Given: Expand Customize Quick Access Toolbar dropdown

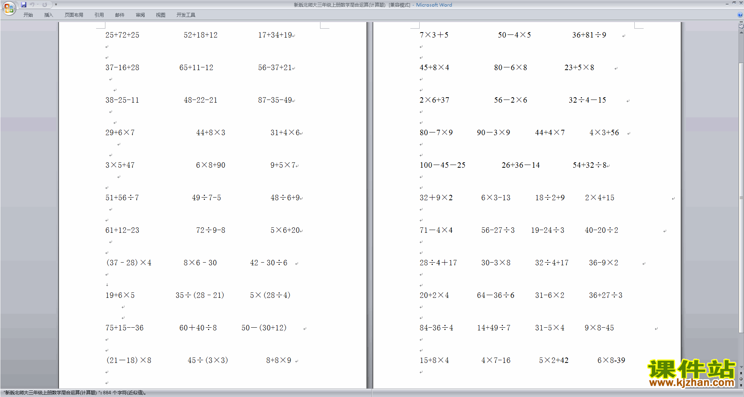Looking at the screenshot, I should pyautogui.click(x=56, y=5).
